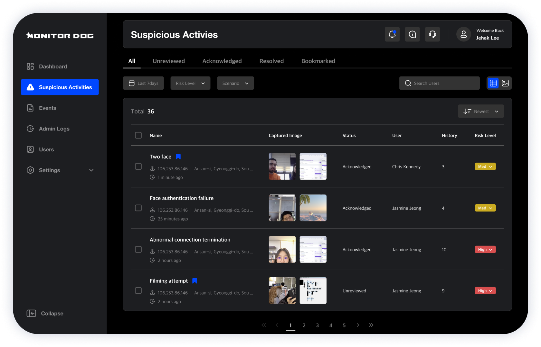
Task: Switch to the Resolved tab
Action: [271, 61]
